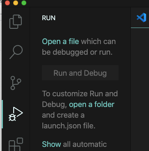The image size is (149, 151).
Task: Follow the "Open a file" link
Action: click(61, 42)
